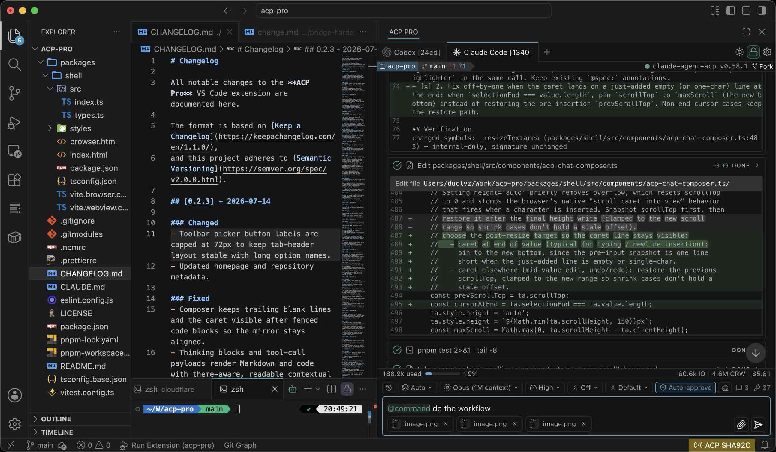The width and height of the screenshot is (776, 452).
Task: Collapse the packages folder
Action: [40, 62]
